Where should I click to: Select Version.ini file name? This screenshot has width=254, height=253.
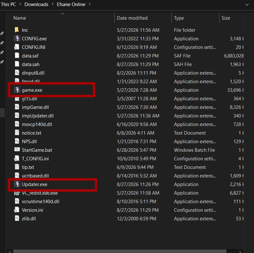point(32,210)
